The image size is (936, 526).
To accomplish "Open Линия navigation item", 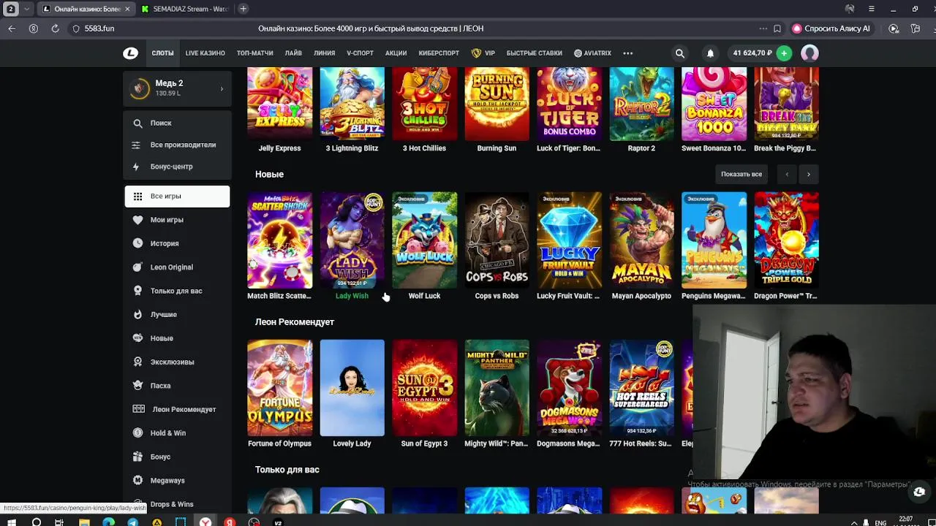I will point(324,53).
